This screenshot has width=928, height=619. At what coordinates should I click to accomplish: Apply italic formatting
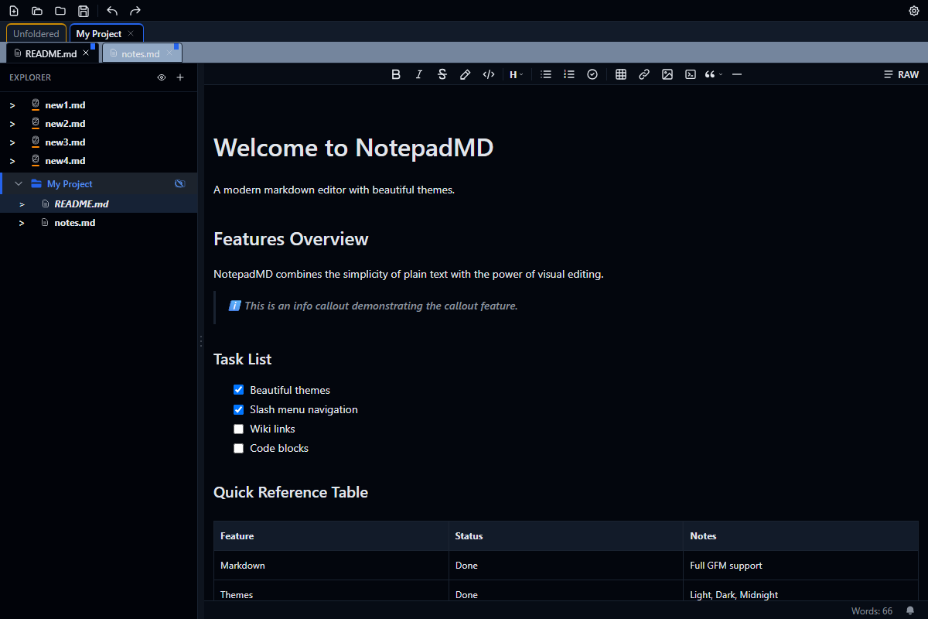click(418, 74)
